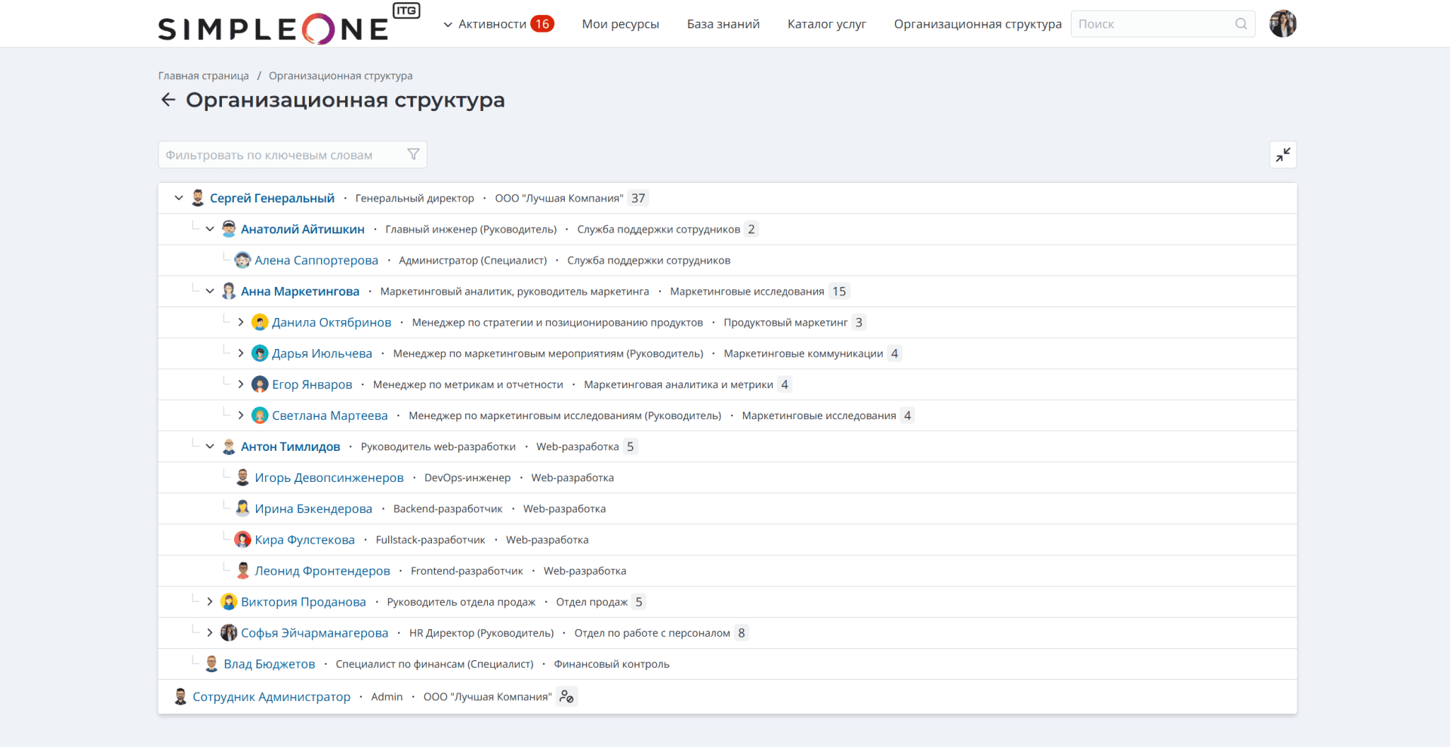Click the search magnifier icon
Screen dimensions: 1450x747
click(x=1241, y=24)
